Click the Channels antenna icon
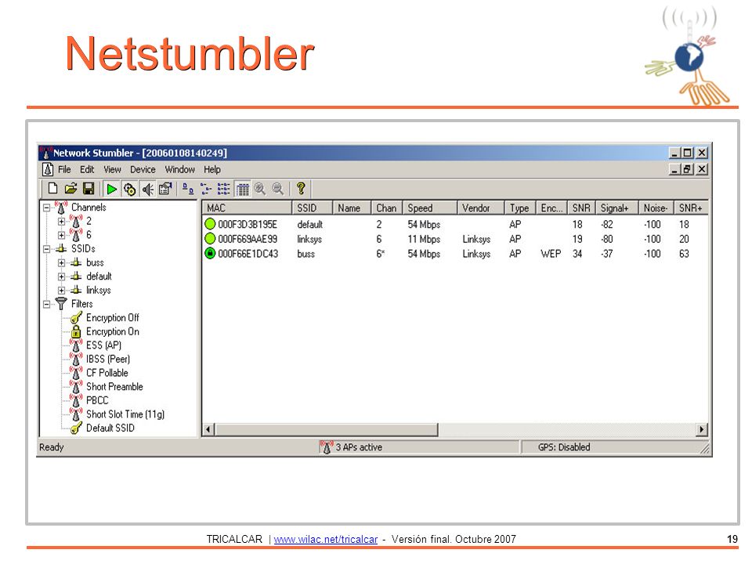 coord(61,207)
